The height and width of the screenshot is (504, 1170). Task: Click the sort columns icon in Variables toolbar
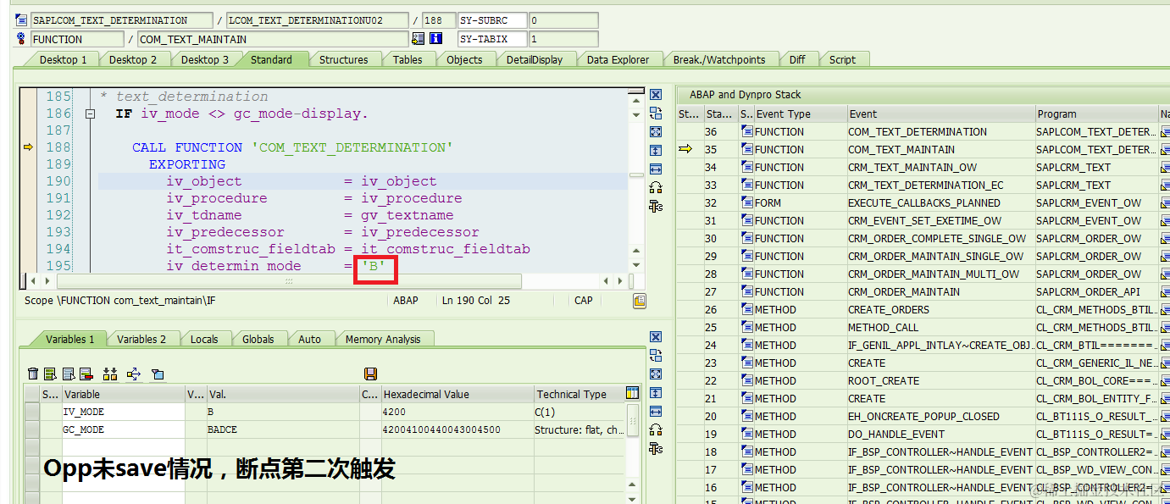pos(110,374)
